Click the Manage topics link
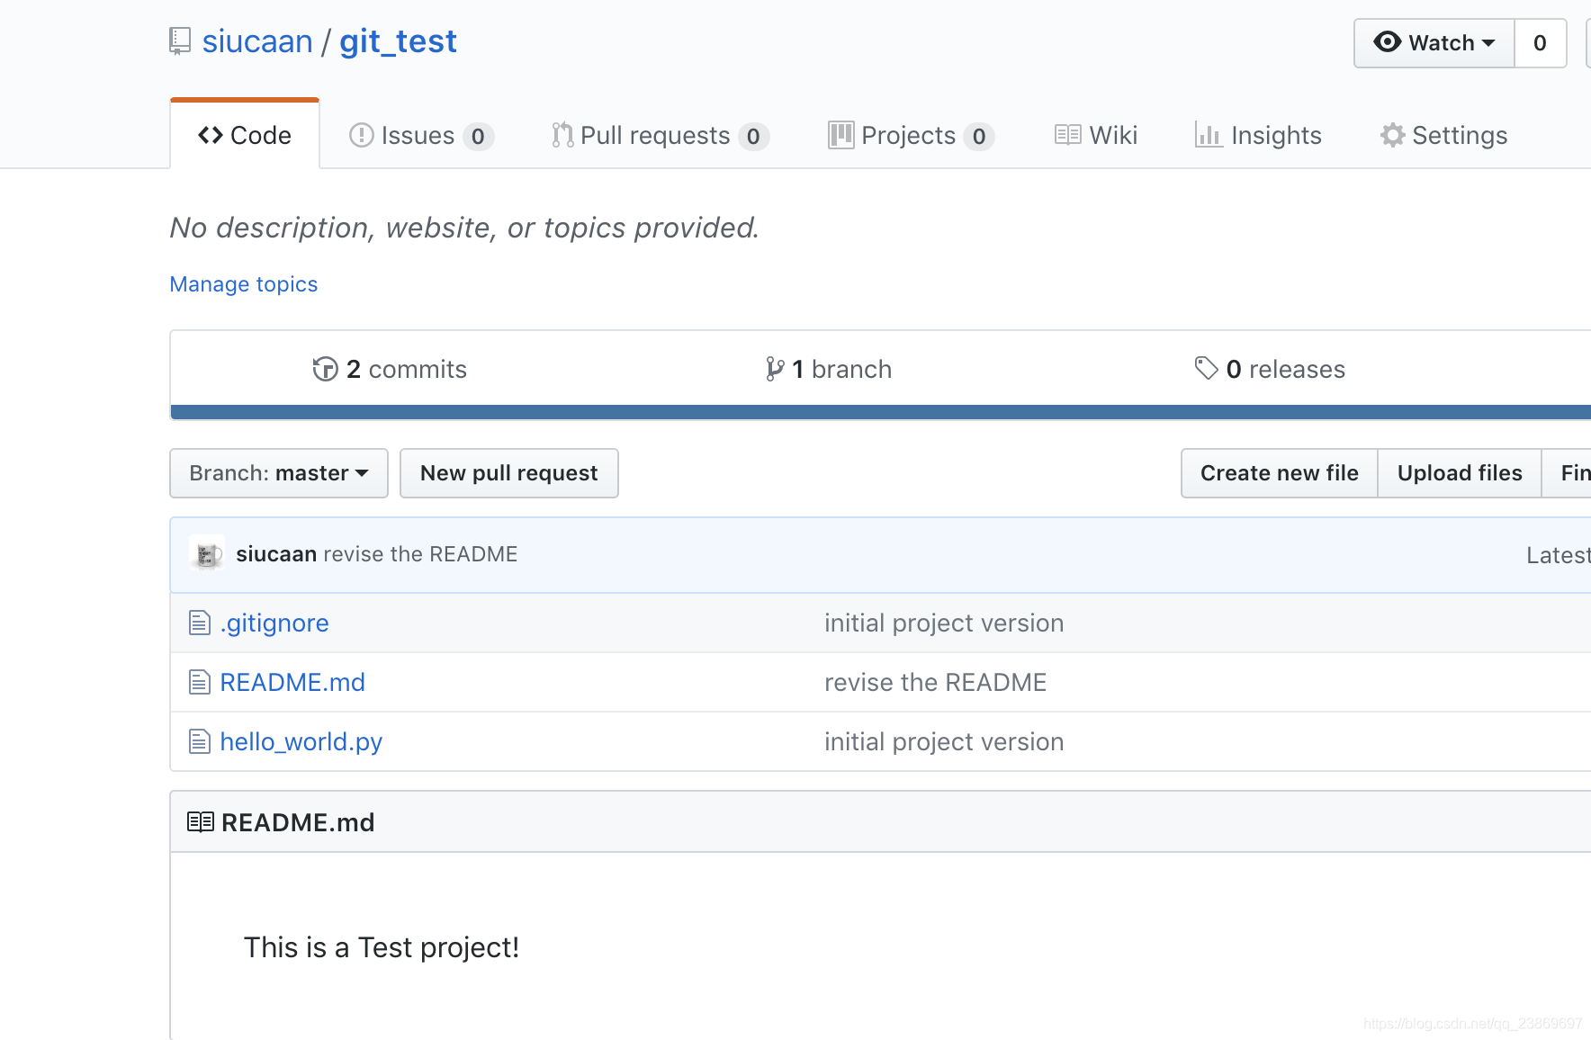Viewport: 1591px width, 1040px height. tap(244, 284)
